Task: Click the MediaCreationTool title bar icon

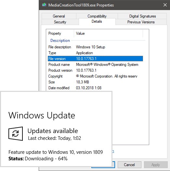Action: coord(44,5)
